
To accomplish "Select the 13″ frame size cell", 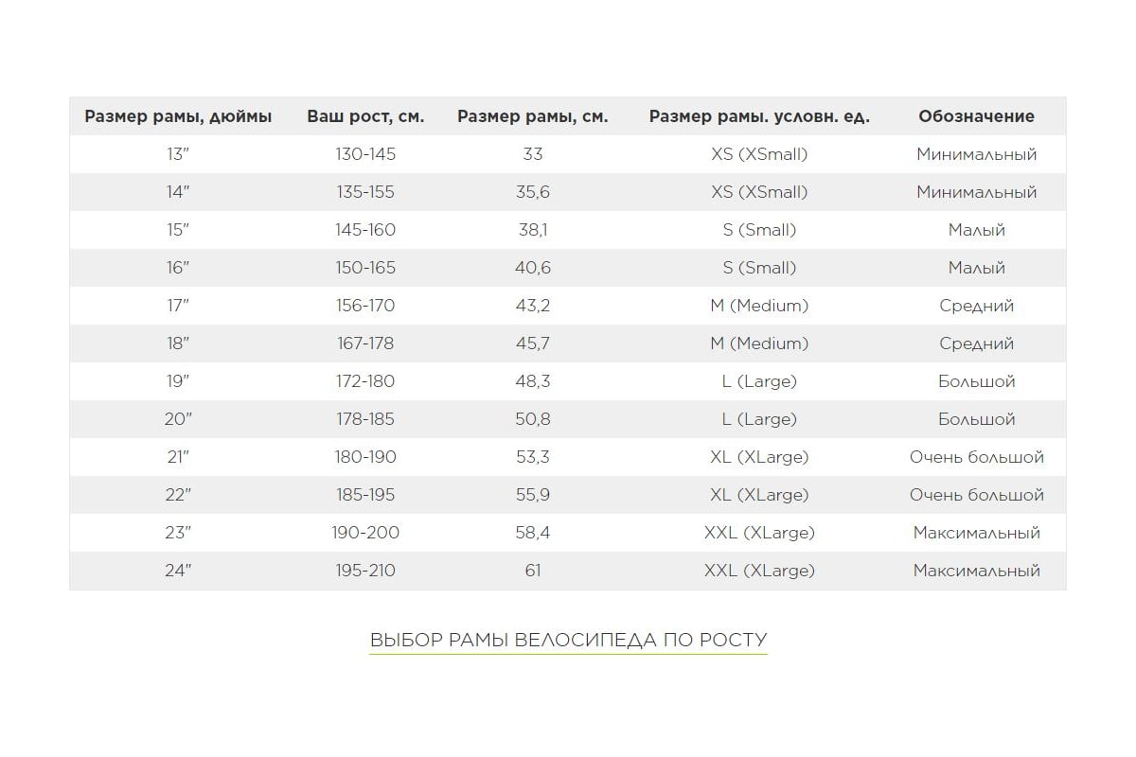I will tap(178, 154).
